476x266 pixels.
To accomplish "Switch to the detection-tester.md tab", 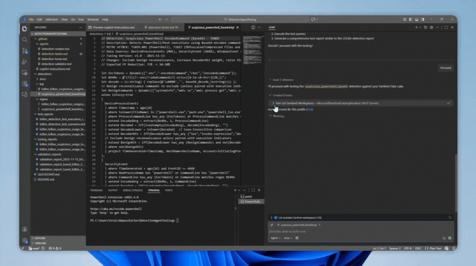I will (x=161, y=28).
